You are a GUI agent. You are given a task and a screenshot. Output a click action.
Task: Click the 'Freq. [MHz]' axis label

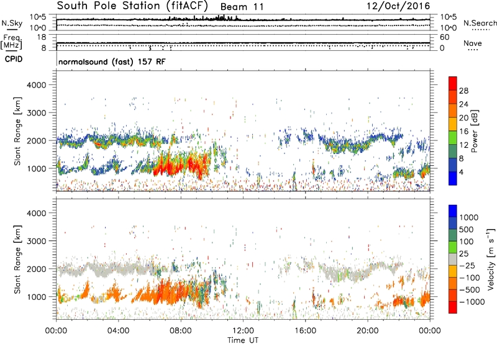pos(11,42)
